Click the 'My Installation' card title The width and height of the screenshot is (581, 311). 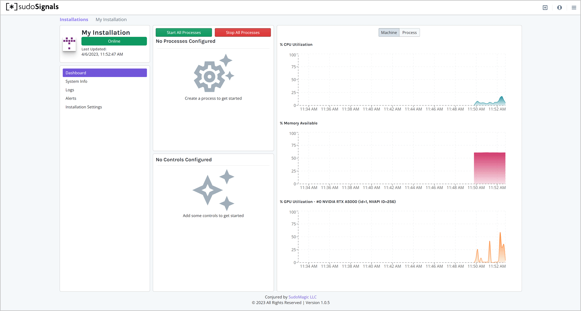106,33
